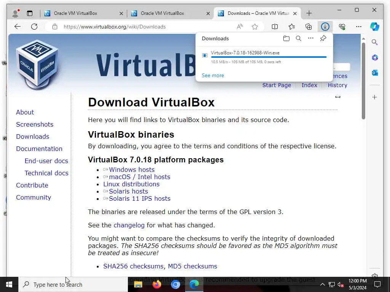This screenshot has width=390, height=292.
Task: Open the Contribute side link
Action: coord(32,185)
